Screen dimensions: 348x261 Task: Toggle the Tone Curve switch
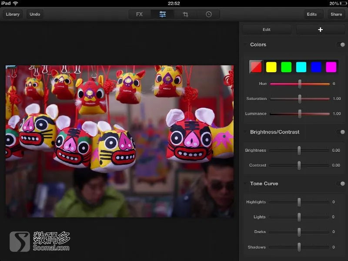pos(341,184)
